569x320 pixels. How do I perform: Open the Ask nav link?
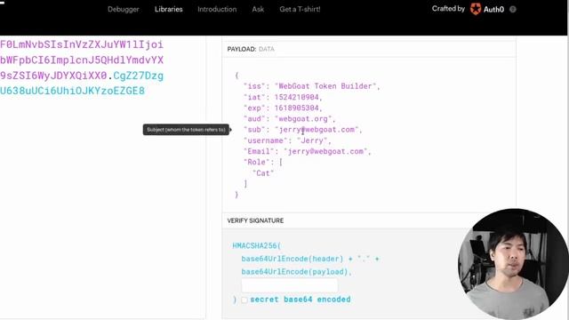[258, 10]
